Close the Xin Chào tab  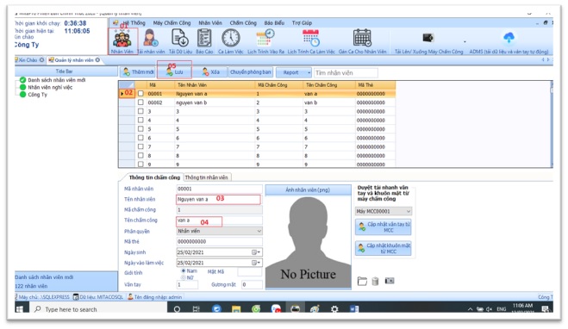tap(41, 59)
